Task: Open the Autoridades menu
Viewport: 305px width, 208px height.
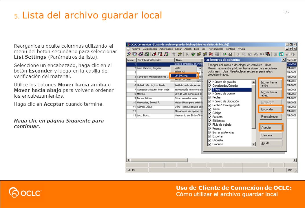Action: click(x=166, y=49)
